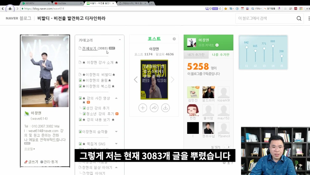
Task: Go to the browser home page
Action: tap(10, 9)
